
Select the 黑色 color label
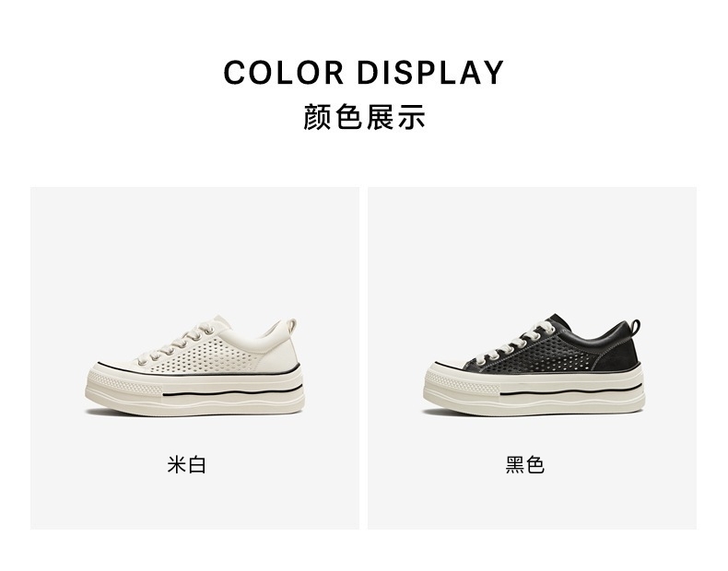pos(524,465)
